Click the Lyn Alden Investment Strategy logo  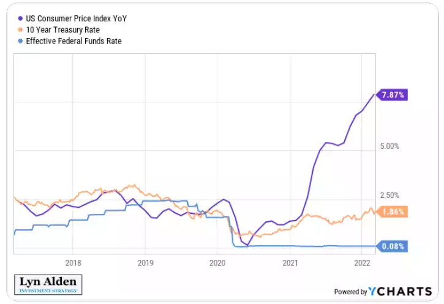[x=48, y=284]
